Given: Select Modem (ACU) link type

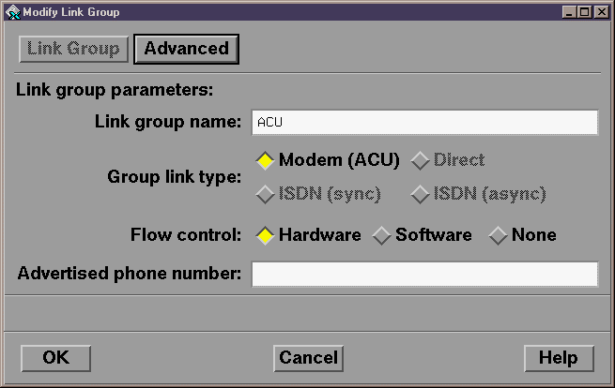Looking at the screenshot, I should click(x=328, y=160).
